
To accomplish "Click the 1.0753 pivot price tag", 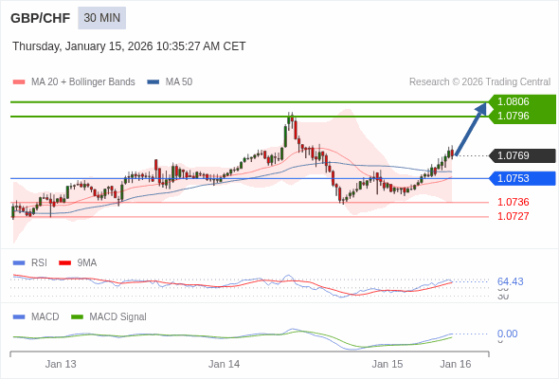I will [522, 178].
